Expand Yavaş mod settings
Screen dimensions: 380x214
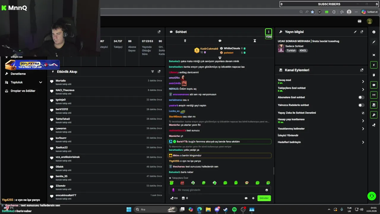click(x=363, y=81)
